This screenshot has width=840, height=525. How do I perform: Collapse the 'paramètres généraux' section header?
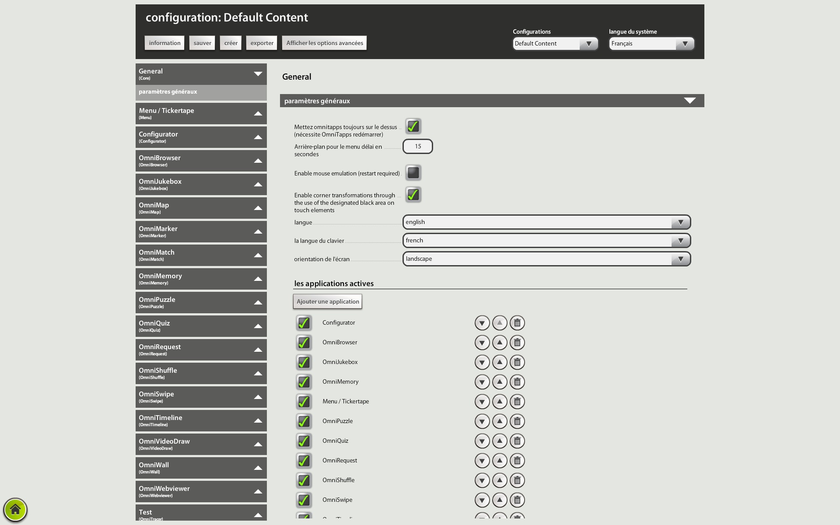492,101
